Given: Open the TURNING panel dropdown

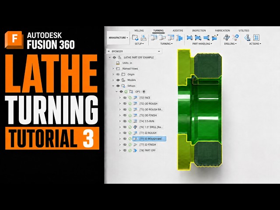Looking at the screenshot, I should pyautogui.click(x=166, y=44).
